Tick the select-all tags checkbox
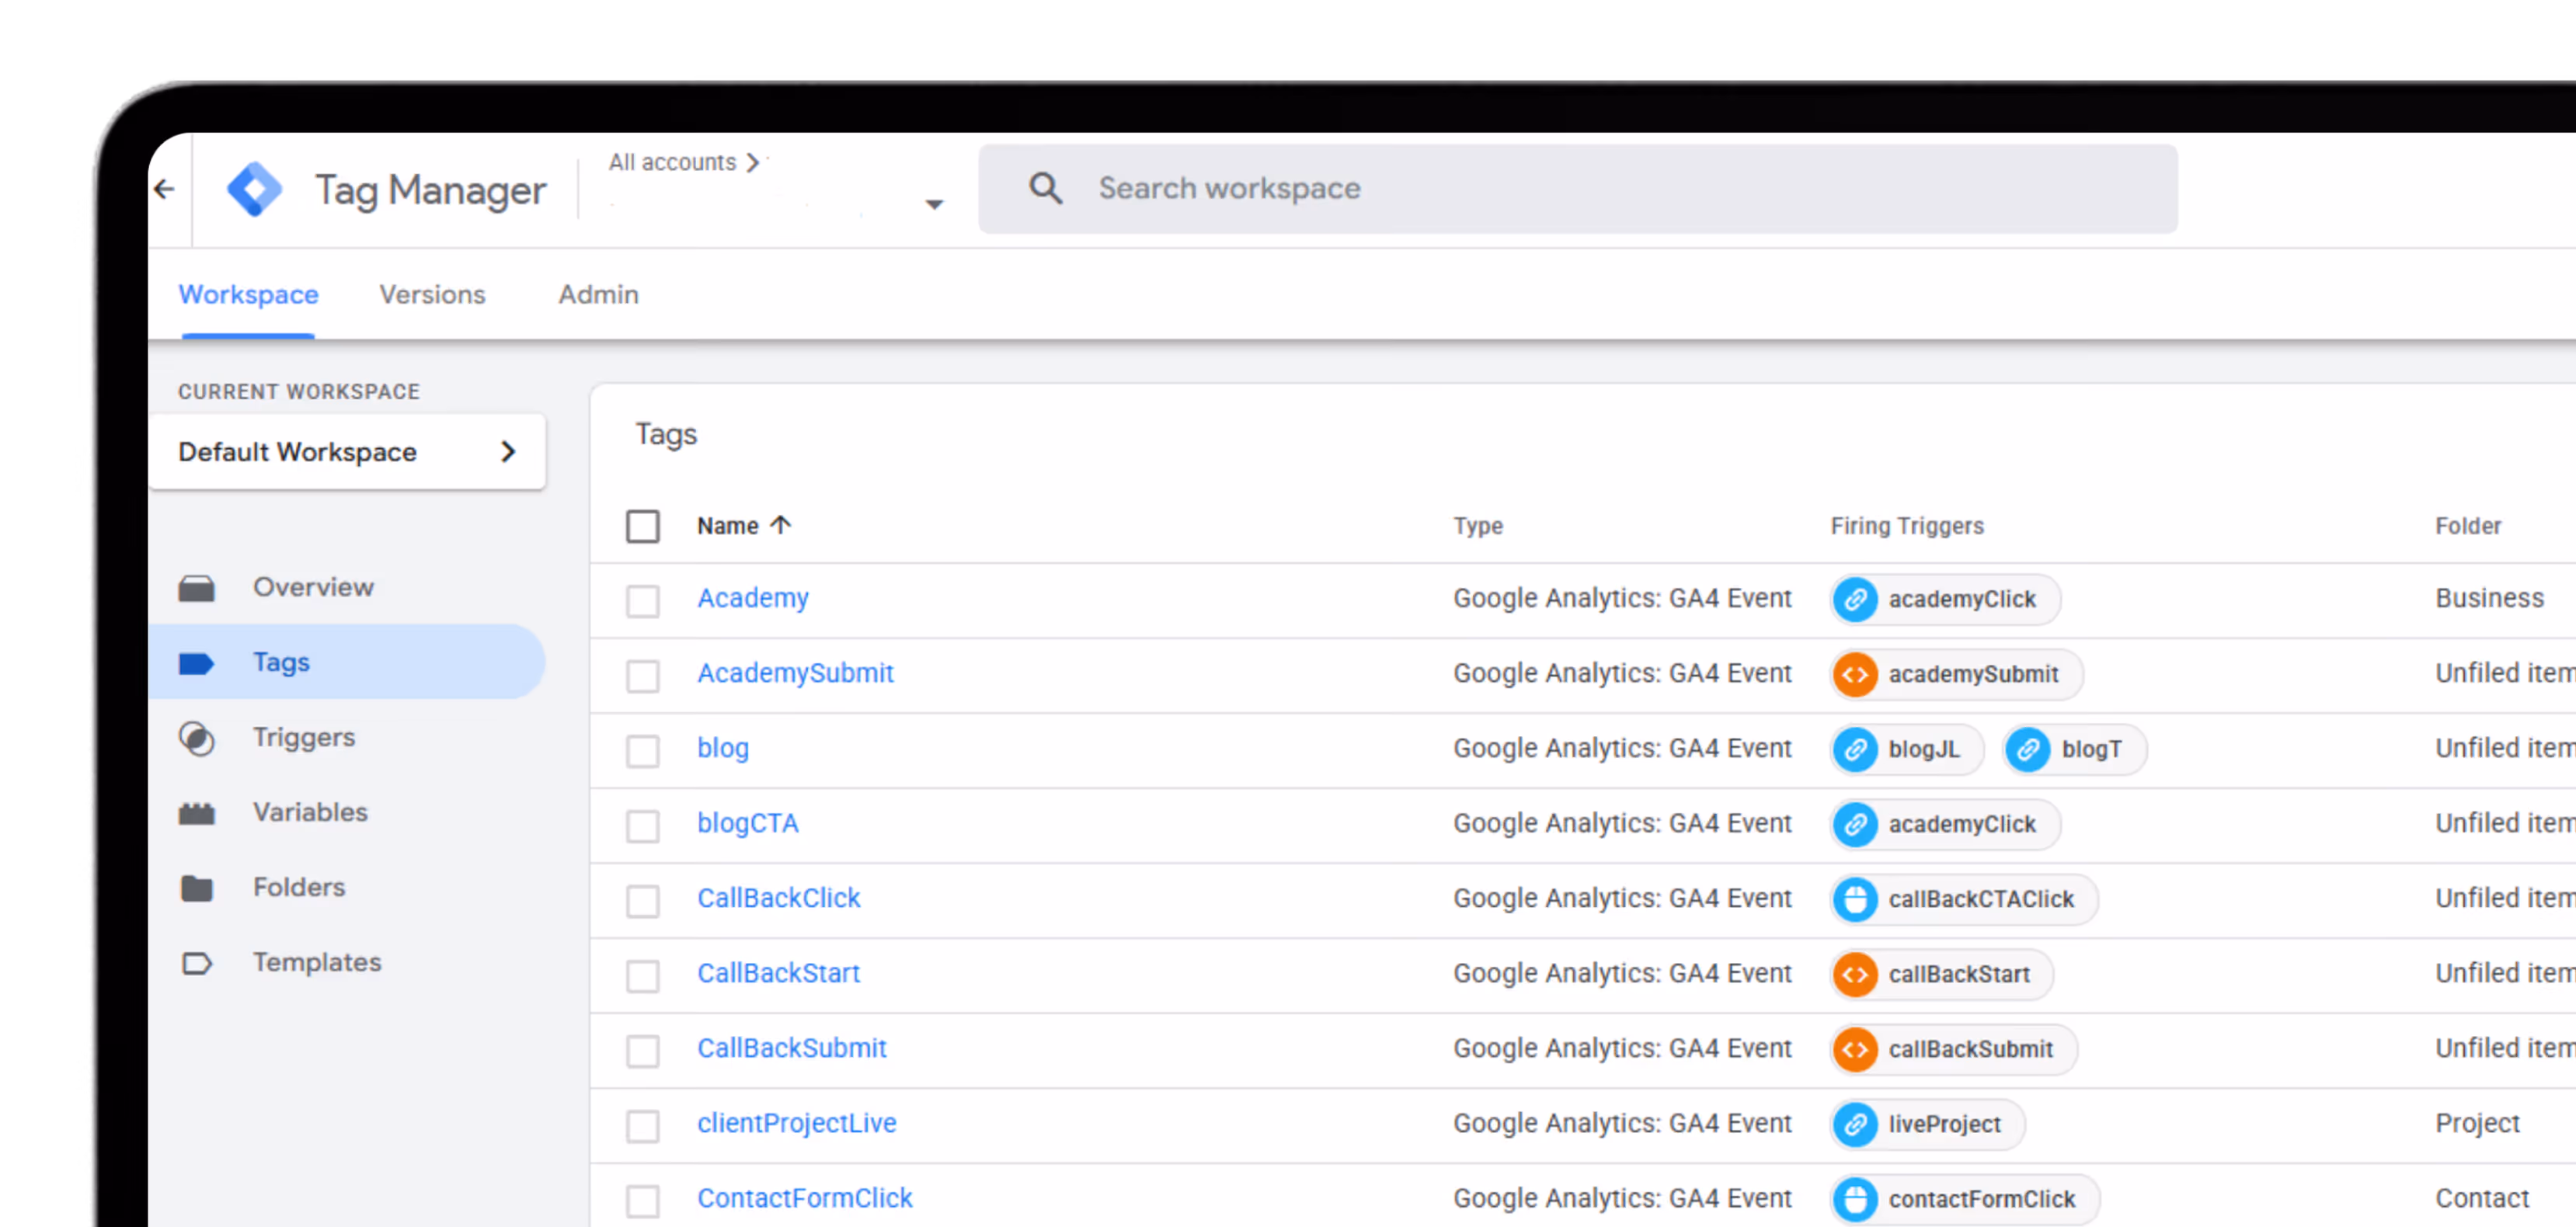The height and width of the screenshot is (1227, 2576). point(642,526)
